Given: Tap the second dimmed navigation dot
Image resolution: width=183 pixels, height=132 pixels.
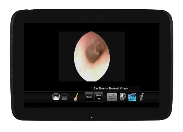Looking at the screenshot, I should [37, 105].
